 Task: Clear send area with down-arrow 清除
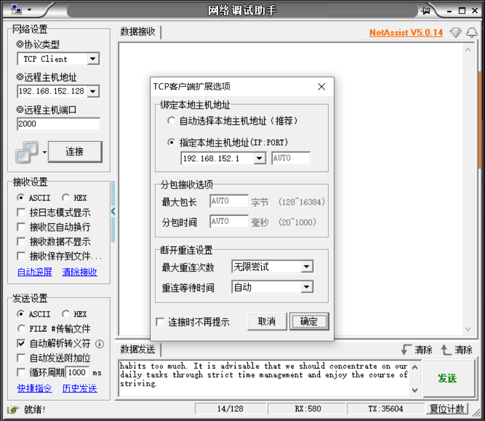click(416, 350)
